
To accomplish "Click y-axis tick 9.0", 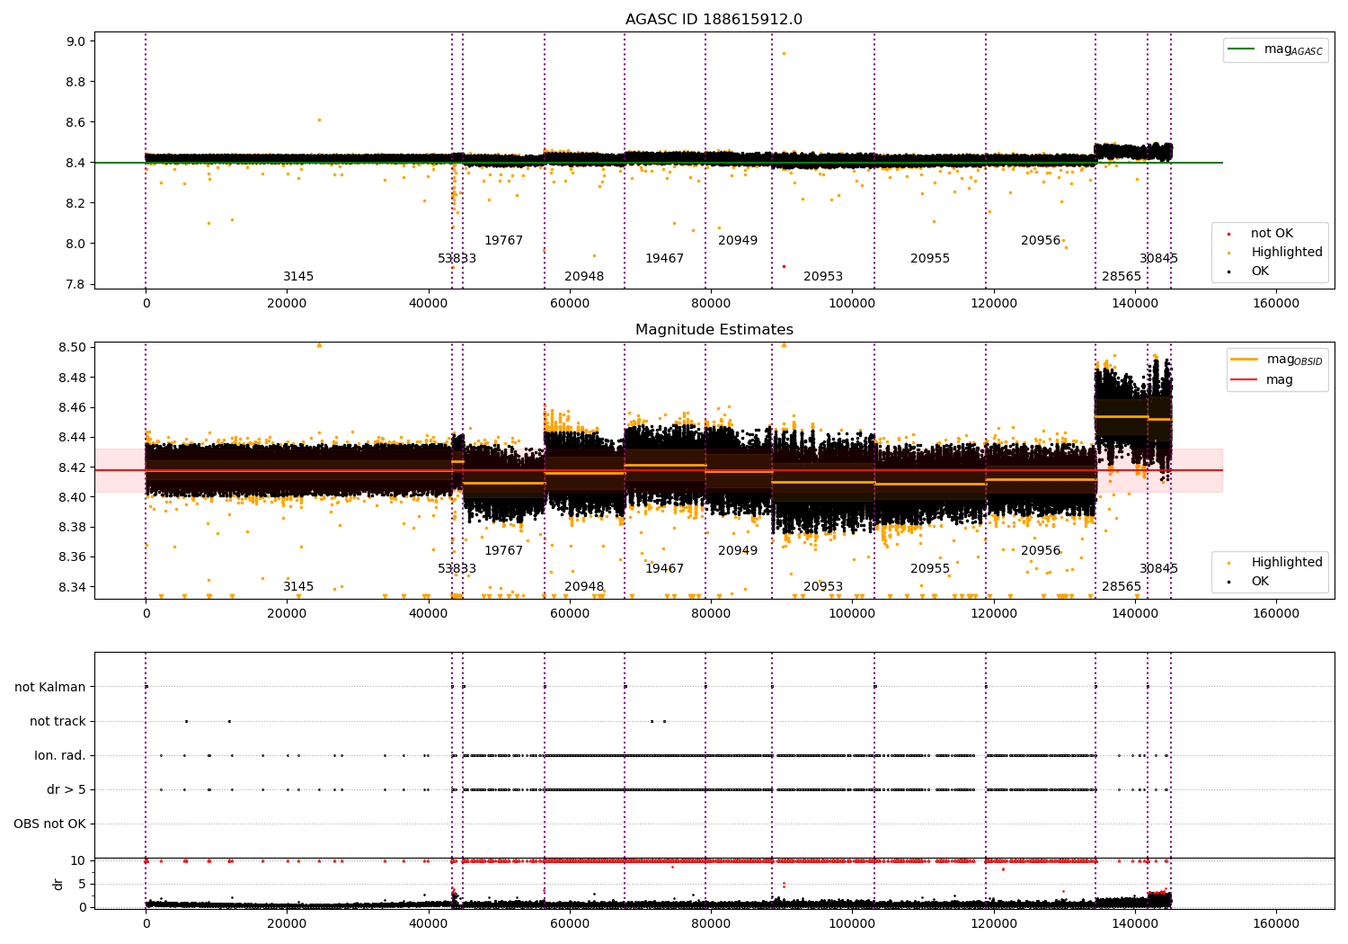I will tap(75, 41).
